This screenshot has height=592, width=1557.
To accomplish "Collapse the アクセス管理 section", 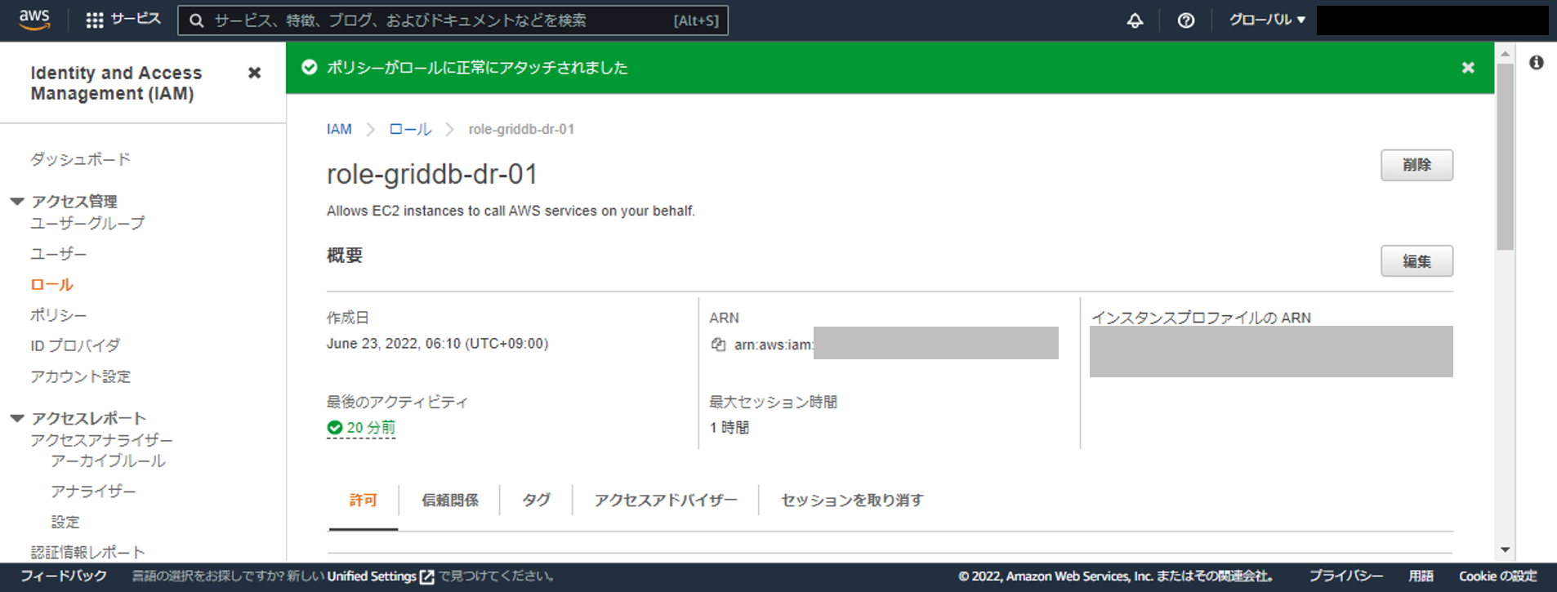I will (x=17, y=202).
